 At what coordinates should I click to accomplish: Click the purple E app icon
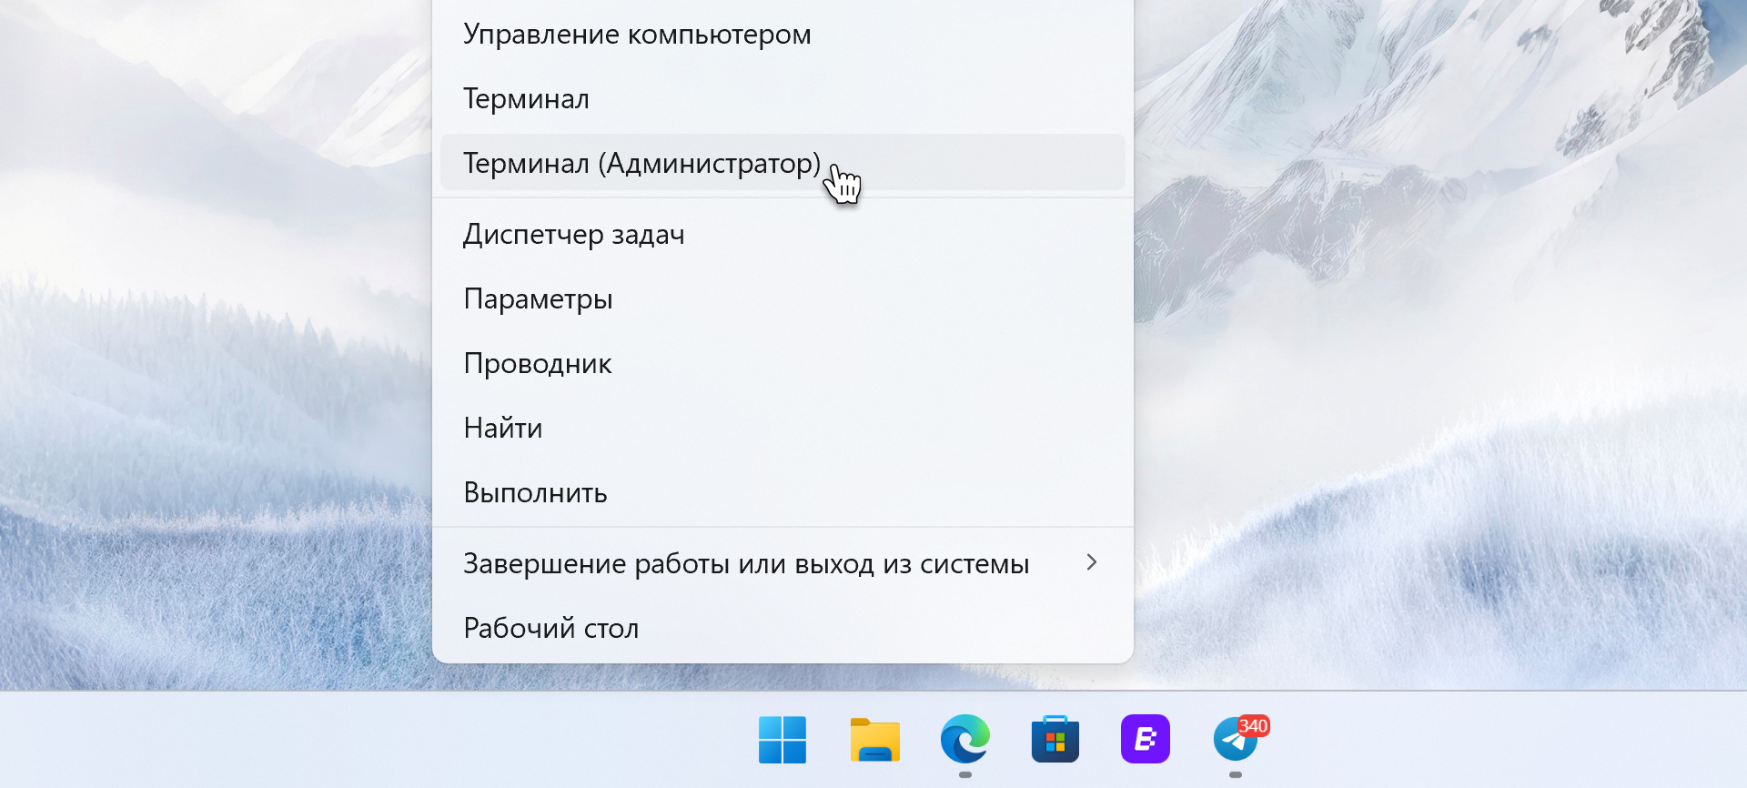click(1145, 739)
